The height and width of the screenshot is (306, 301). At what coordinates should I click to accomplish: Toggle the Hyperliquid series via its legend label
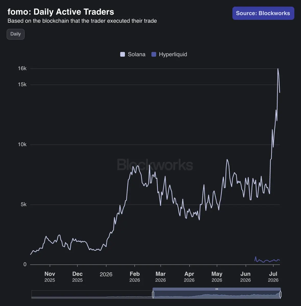[x=173, y=54]
